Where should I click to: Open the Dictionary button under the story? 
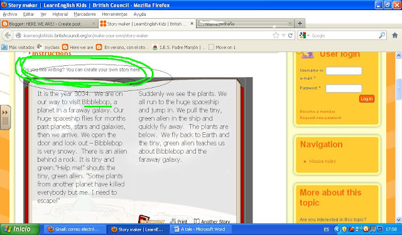(151, 220)
